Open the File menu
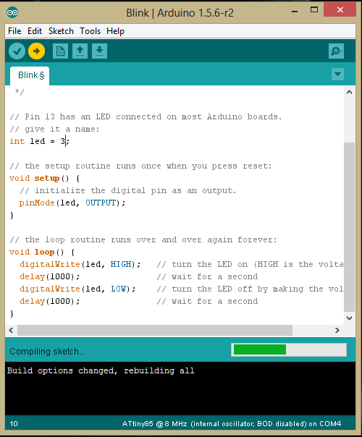Viewport: 362px width, 437px height. tap(14, 31)
